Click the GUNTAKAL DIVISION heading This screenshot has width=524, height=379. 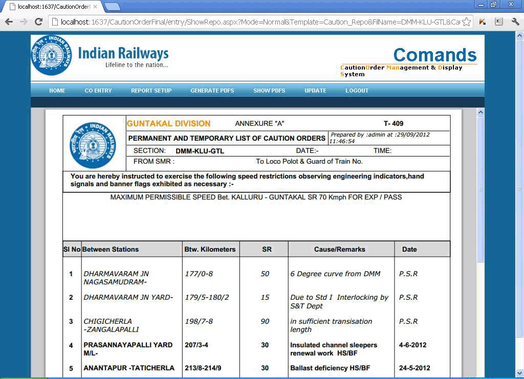[x=168, y=124]
